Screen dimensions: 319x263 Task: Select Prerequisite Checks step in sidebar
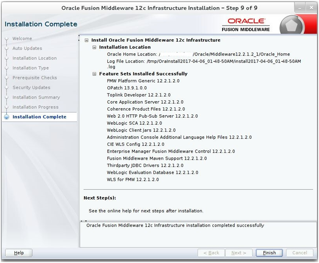coord(35,78)
